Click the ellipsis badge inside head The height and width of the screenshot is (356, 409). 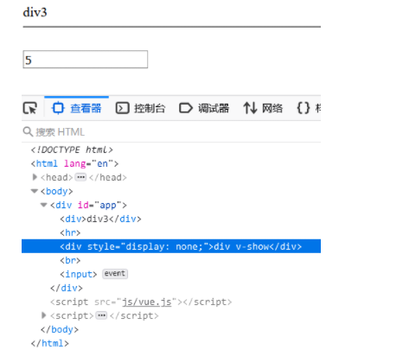coord(80,177)
